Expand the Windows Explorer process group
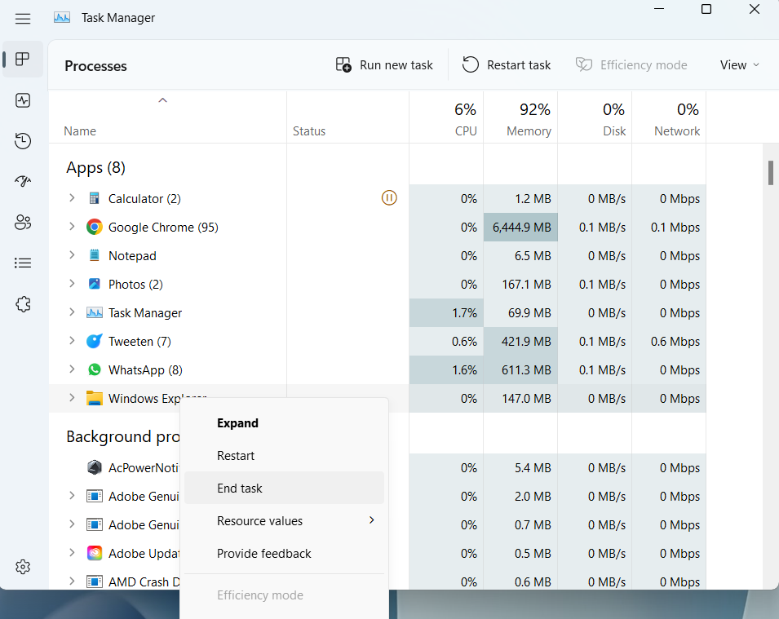 click(72, 398)
